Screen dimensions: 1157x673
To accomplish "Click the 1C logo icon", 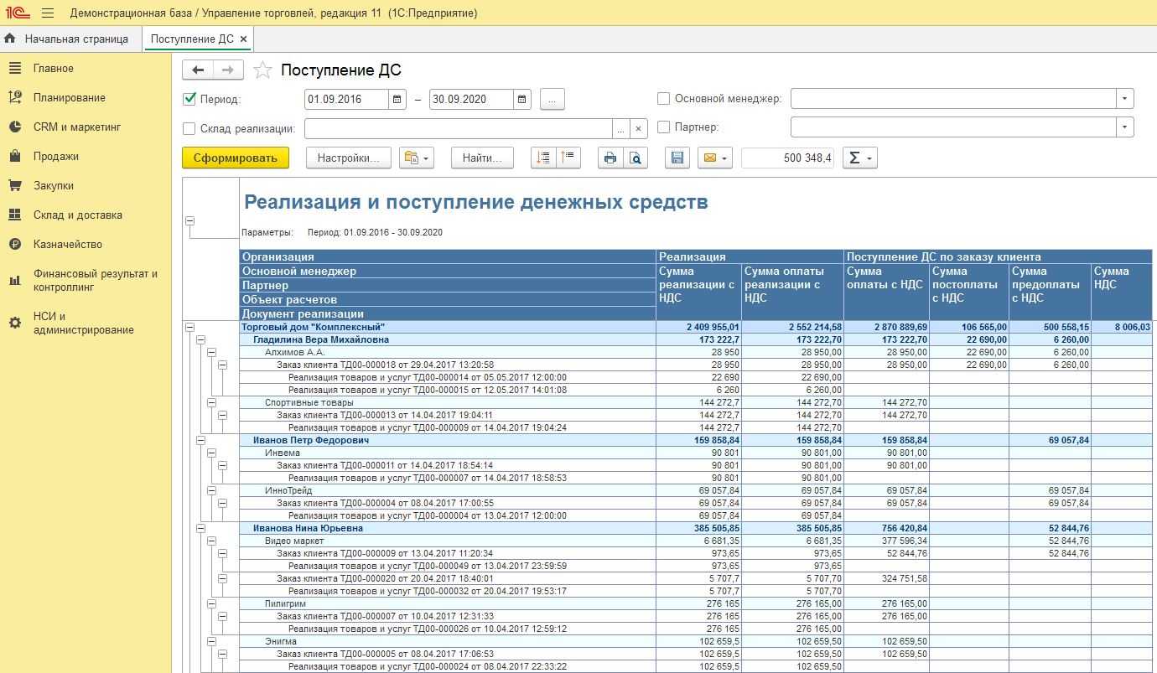I will [18, 13].
